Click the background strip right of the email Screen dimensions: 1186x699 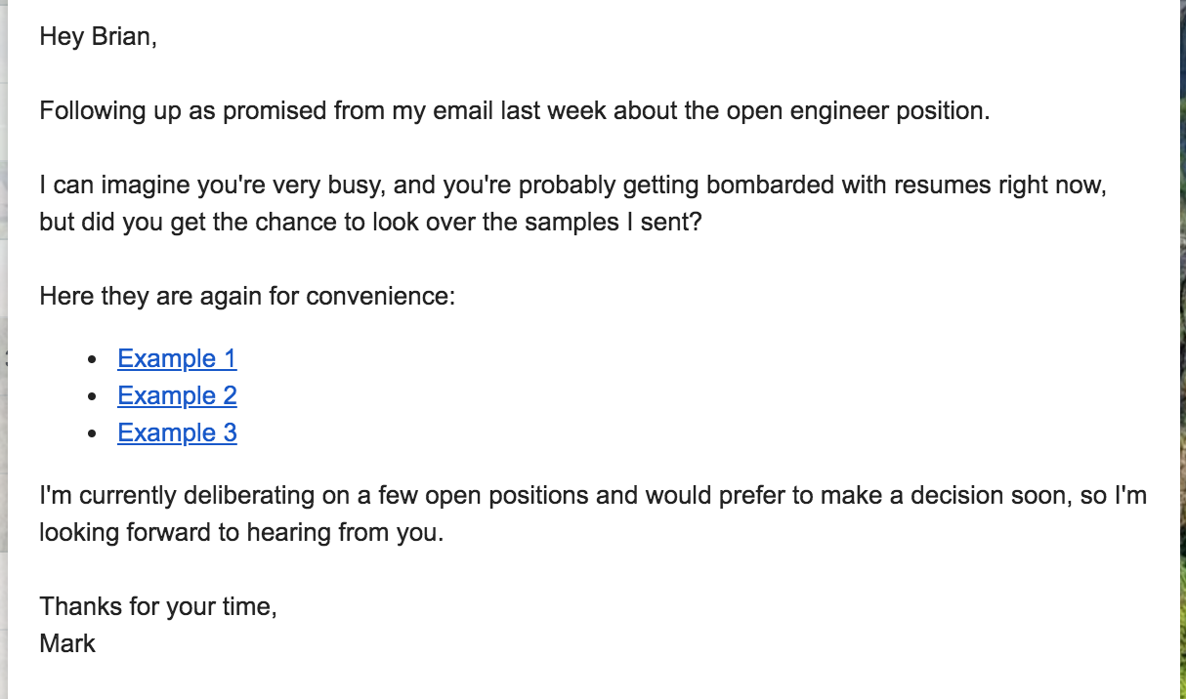[x=1182, y=349]
